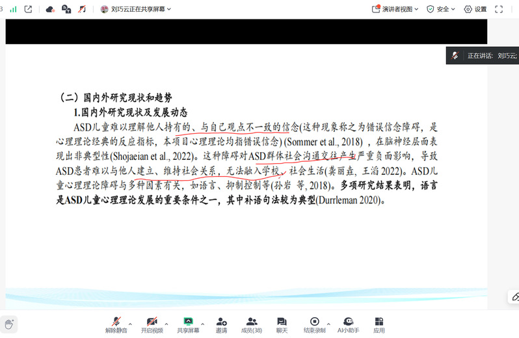Click the raise hand icon at bottom left
This screenshot has width=519, height=338.
[x=9, y=323]
